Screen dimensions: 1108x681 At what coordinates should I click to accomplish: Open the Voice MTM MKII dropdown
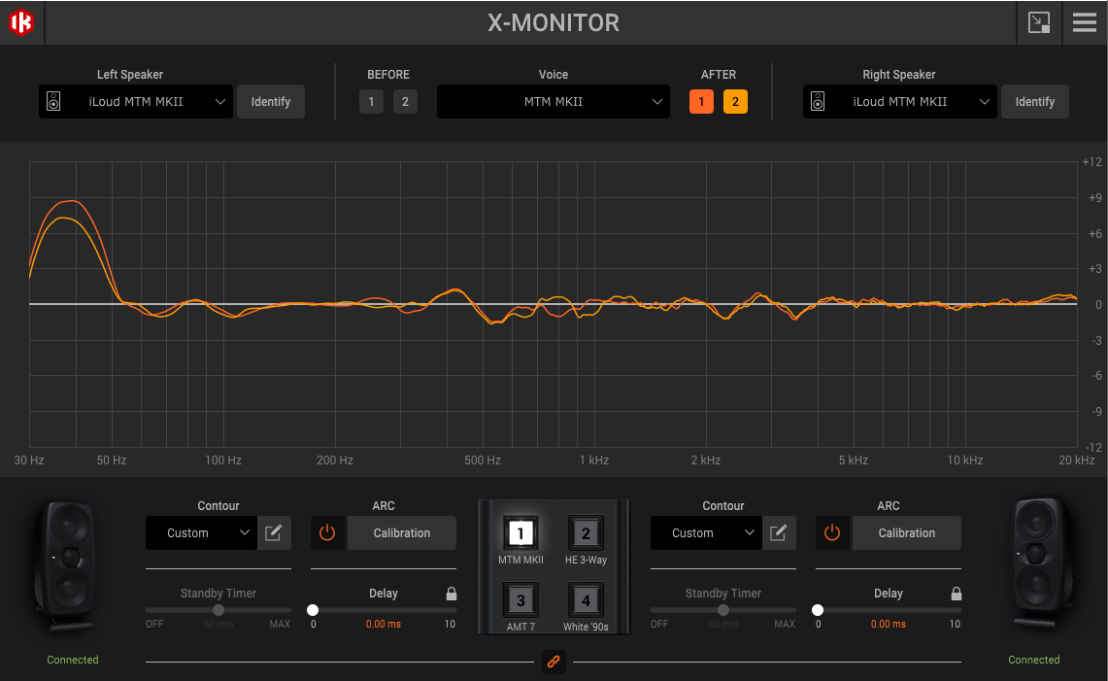coord(554,101)
